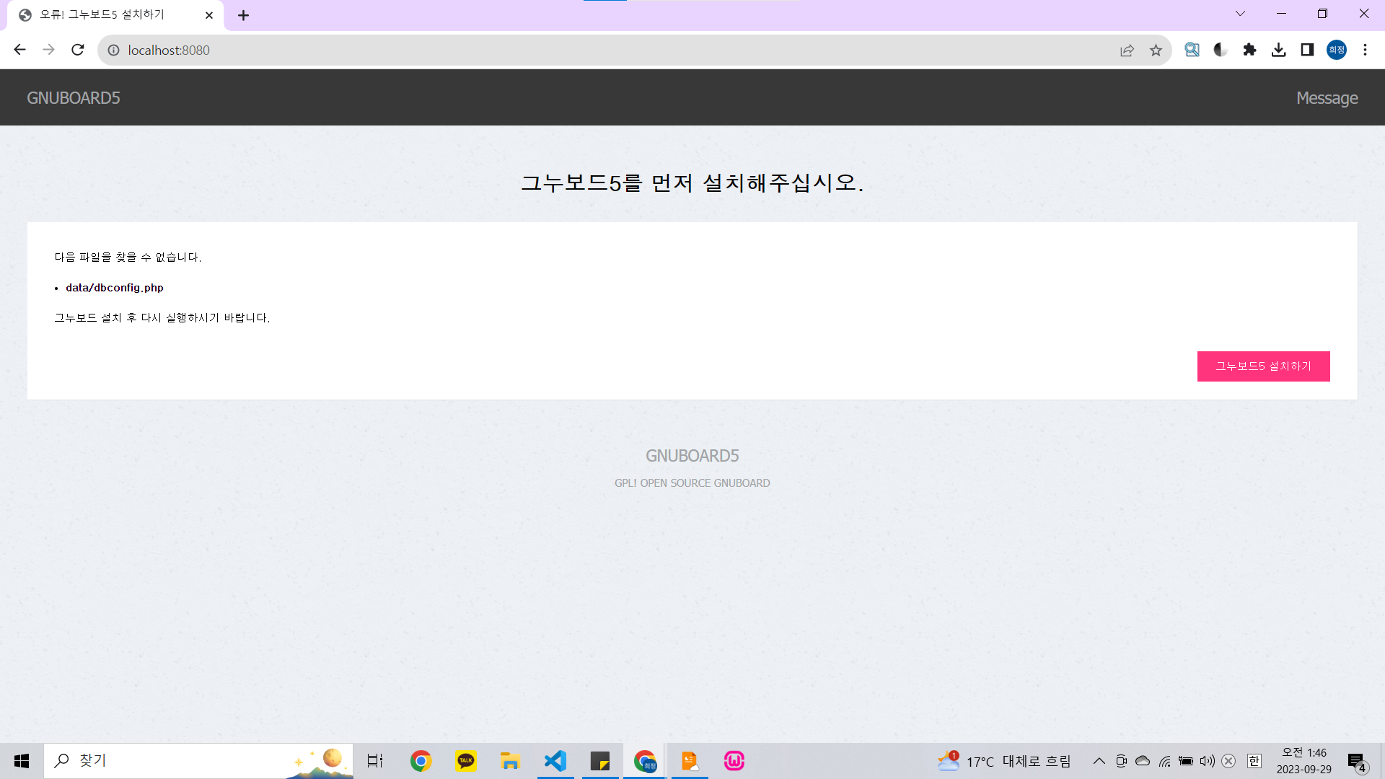View site information icon in address bar
This screenshot has width=1385, height=779.
pos(113,50)
